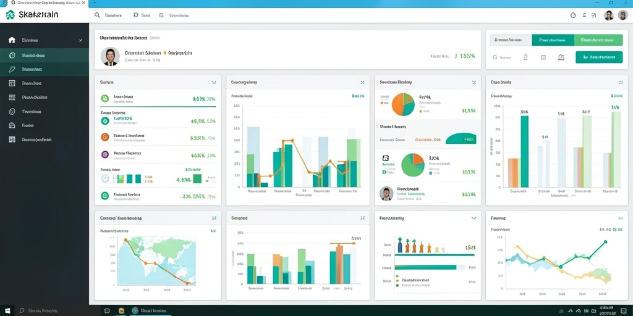Click the teal action button in the top-right card
Screen dimensions: 633x316
tap(599, 57)
